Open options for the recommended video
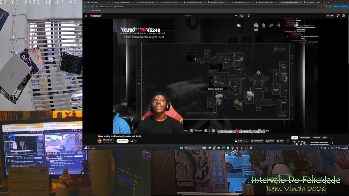The height and width of the screenshot is (196, 349). 332,143
